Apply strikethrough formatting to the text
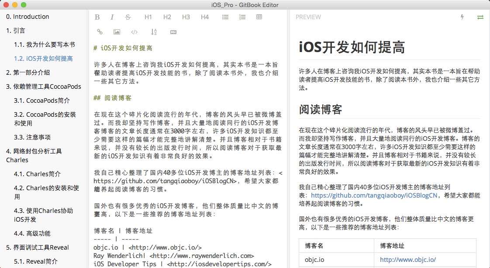This screenshot has height=268, width=490. click(x=128, y=17)
